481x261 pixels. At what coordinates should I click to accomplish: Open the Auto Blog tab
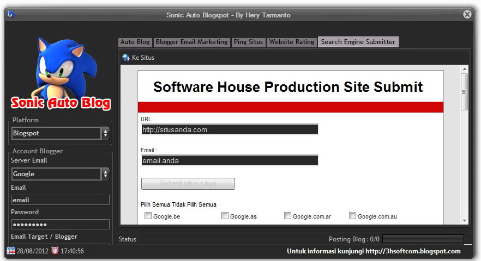tap(135, 42)
